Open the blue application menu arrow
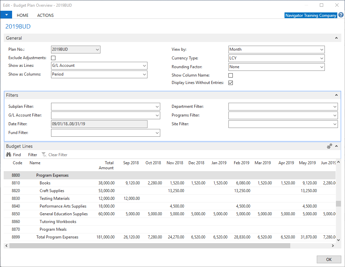The height and width of the screenshot is (267, 345). point(6,15)
